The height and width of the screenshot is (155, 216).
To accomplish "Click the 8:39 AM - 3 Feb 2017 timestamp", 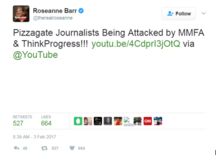I will pyautogui.click(x=35, y=137).
